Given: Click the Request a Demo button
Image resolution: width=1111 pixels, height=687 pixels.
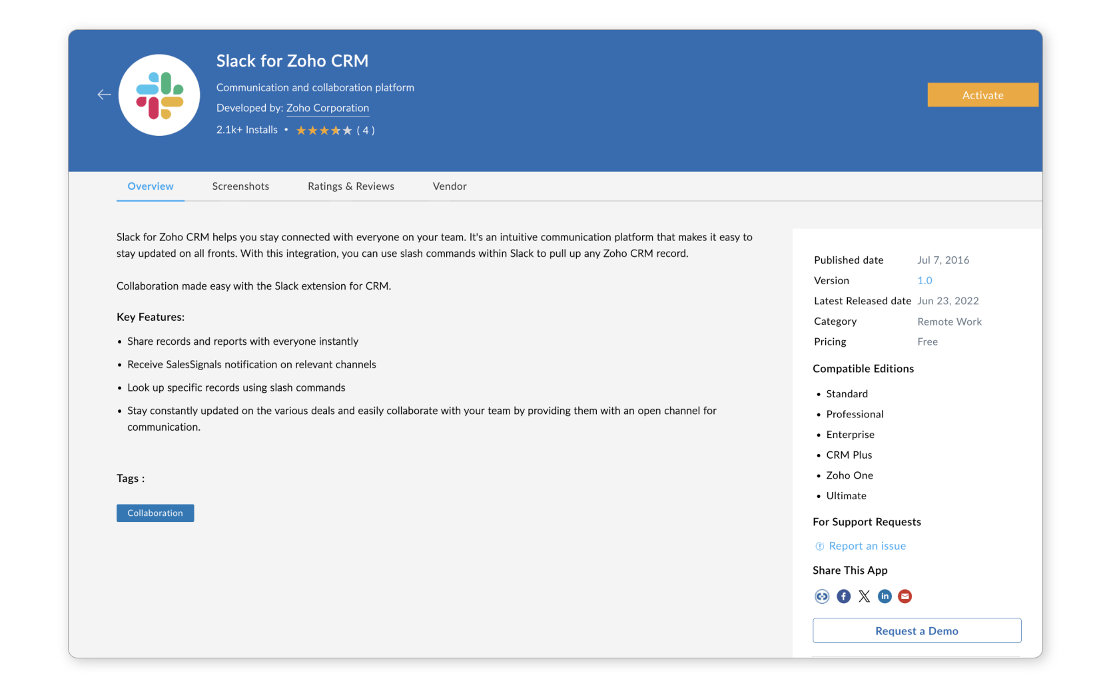Looking at the screenshot, I should coord(917,631).
